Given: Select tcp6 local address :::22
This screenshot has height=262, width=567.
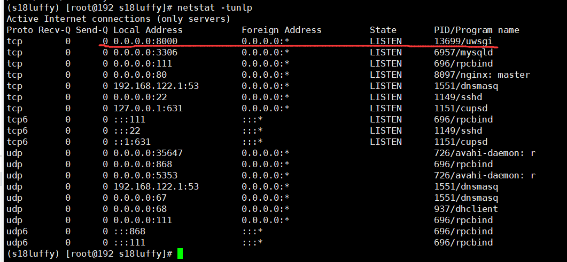Looking at the screenshot, I should point(127,130).
